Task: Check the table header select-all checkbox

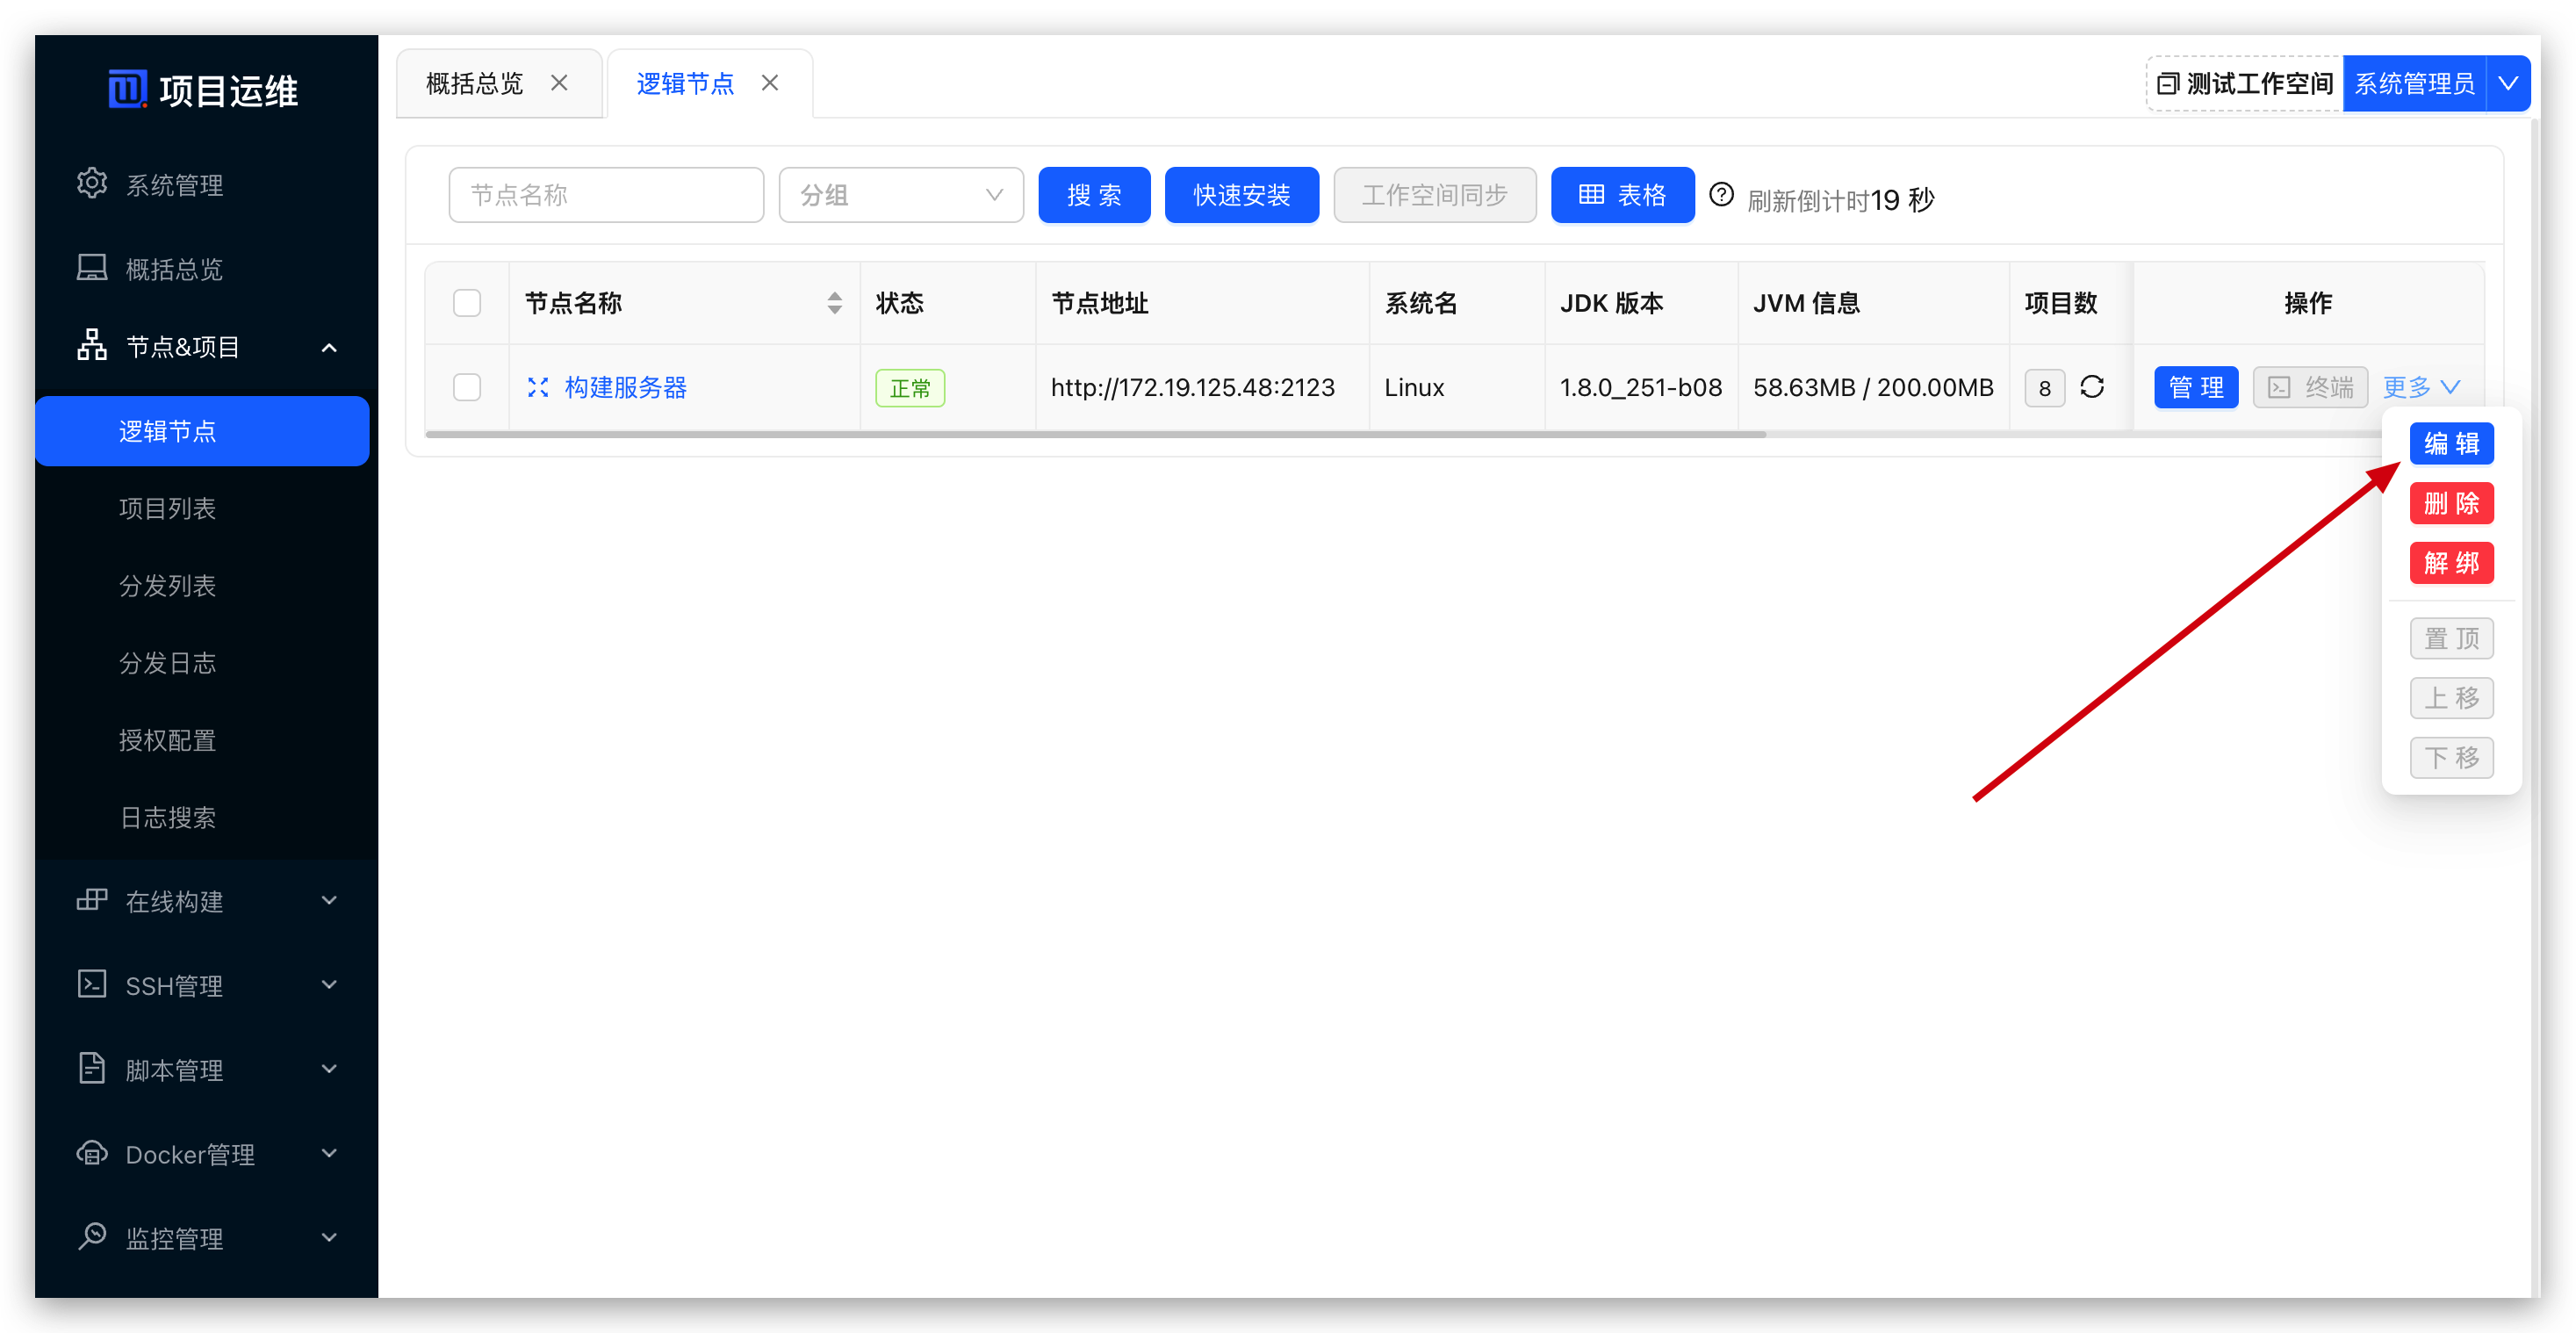Action: coord(466,302)
